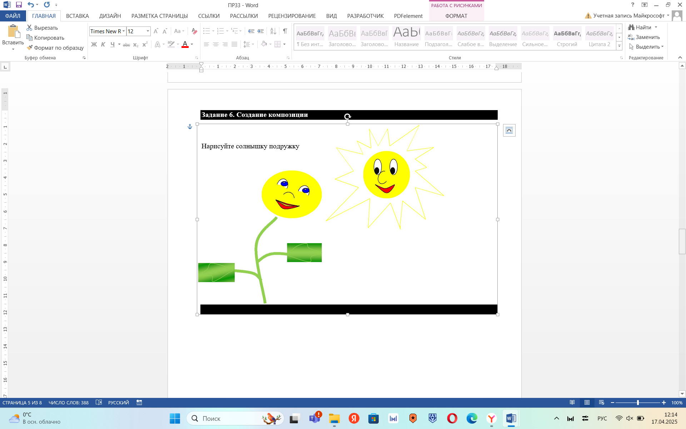Undo the last action

31,5
